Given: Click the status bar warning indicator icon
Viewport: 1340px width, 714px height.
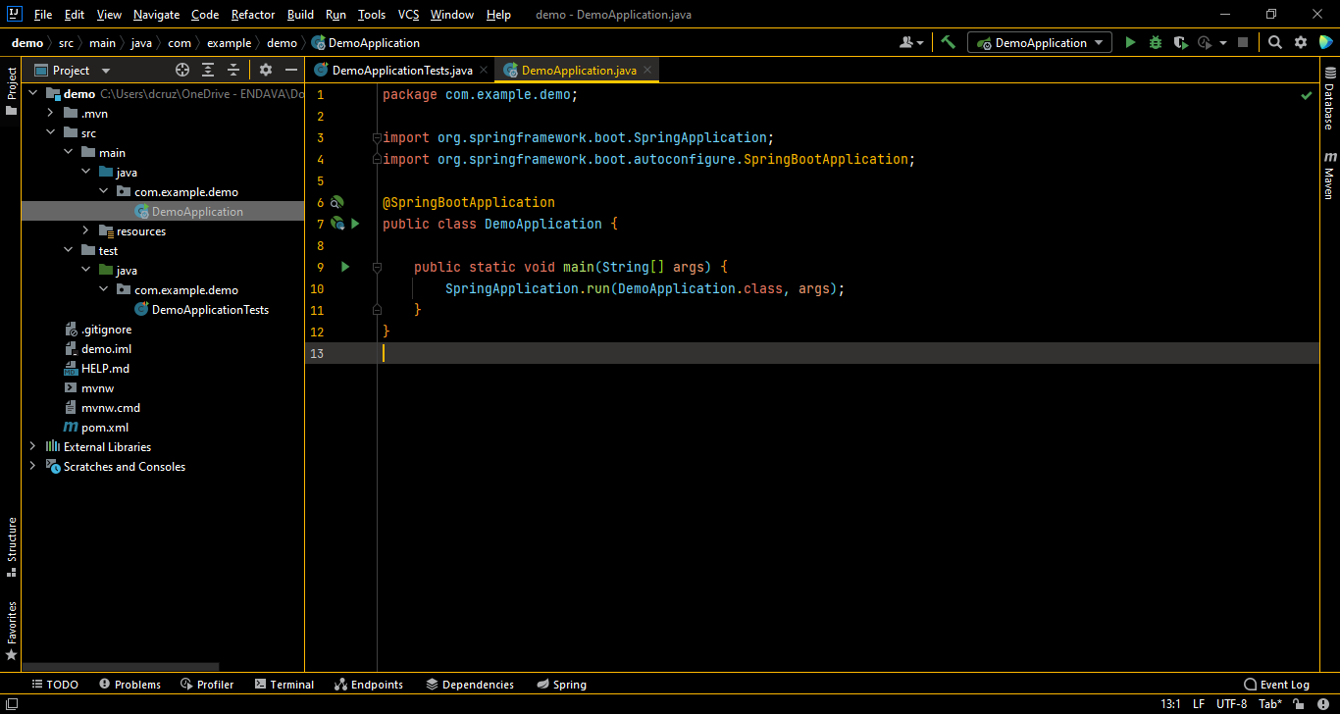Looking at the screenshot, I should point(1323,704).
